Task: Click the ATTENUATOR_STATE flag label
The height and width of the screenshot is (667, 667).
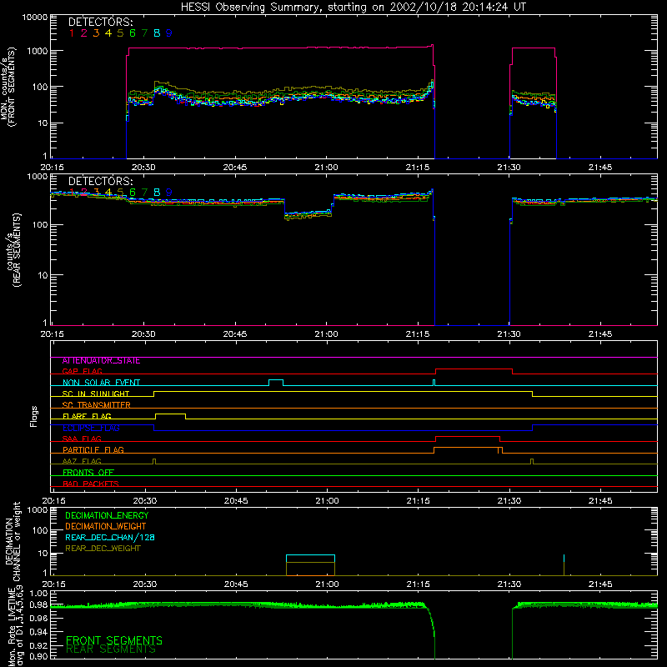Action: pos(101,361)
